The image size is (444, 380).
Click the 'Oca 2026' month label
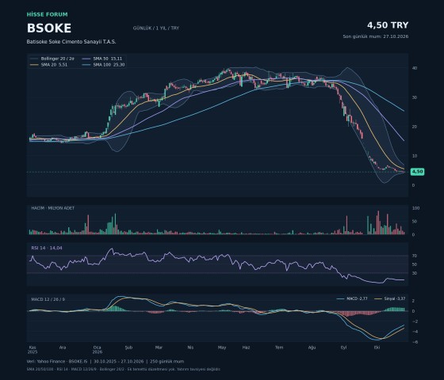[97, 349]
